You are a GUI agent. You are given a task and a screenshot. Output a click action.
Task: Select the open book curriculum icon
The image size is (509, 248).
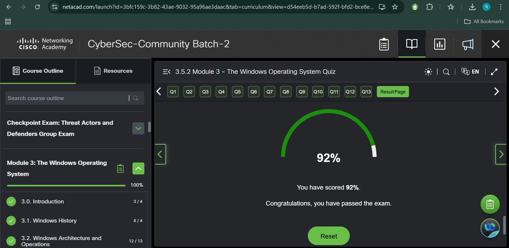coord(411,44)
